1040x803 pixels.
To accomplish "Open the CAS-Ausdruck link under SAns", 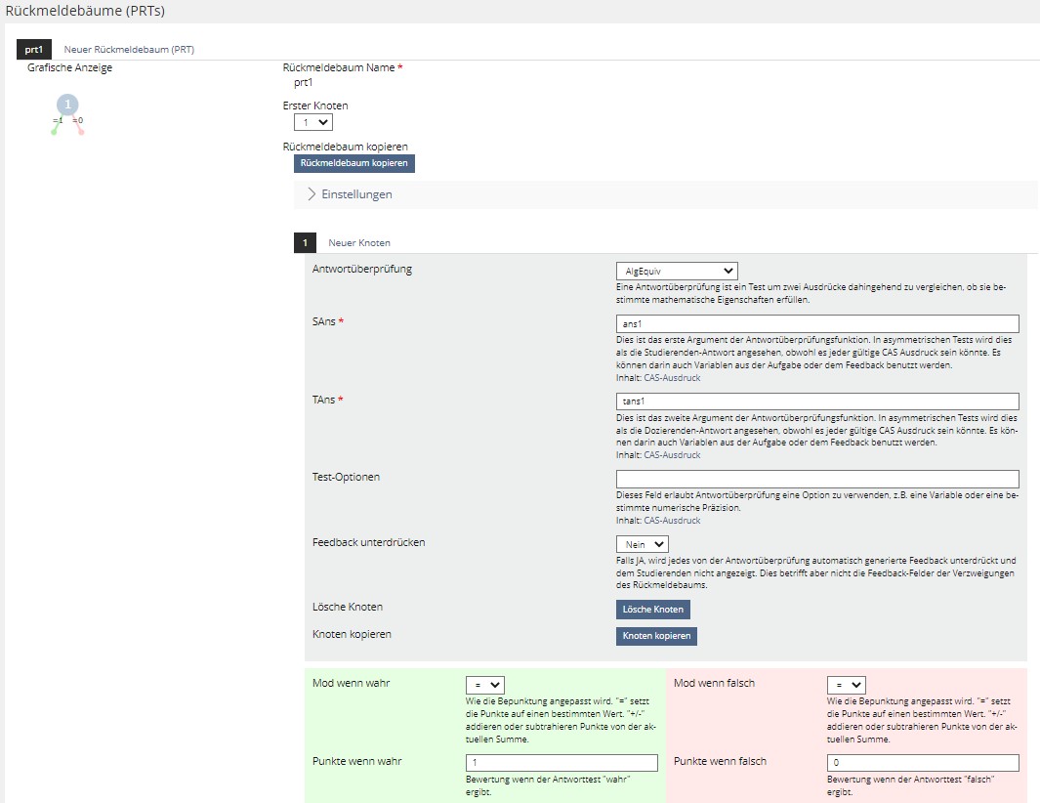I will (672, 377).
